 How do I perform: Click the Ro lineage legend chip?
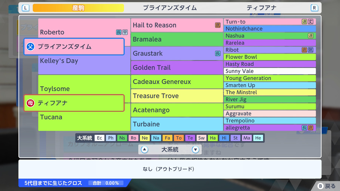133,138
